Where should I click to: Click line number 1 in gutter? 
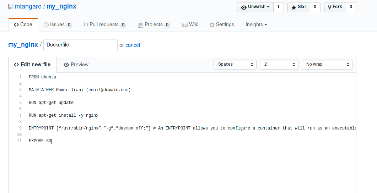[21, 77]
